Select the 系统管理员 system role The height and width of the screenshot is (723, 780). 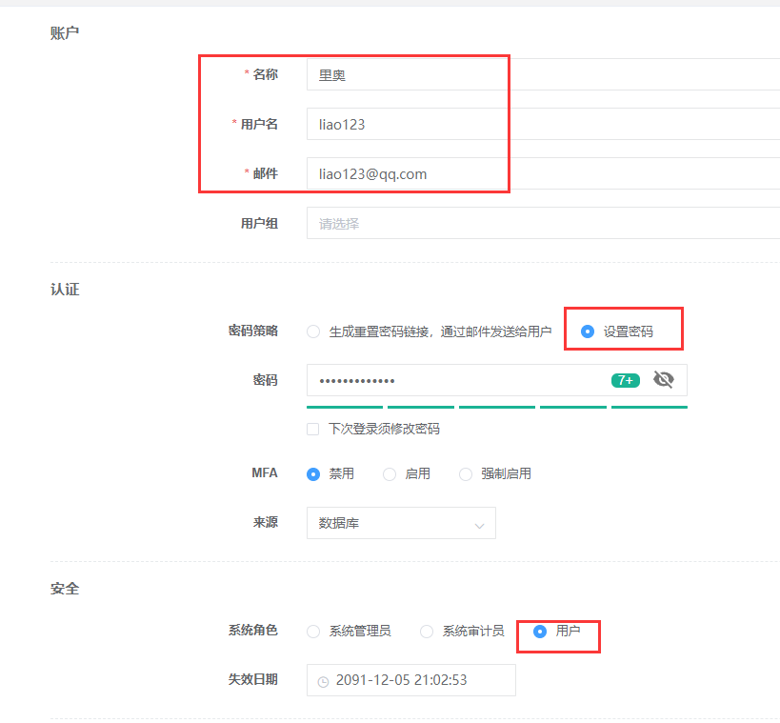(x=312, y=631)
